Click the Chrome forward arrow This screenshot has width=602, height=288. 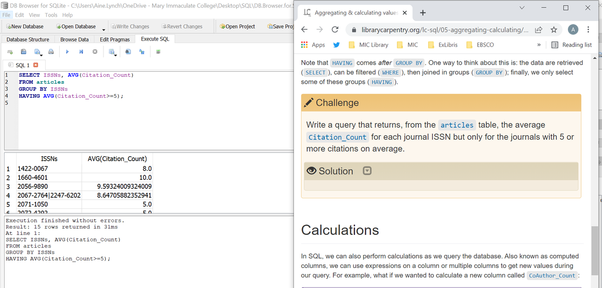(x=320, y=30)
